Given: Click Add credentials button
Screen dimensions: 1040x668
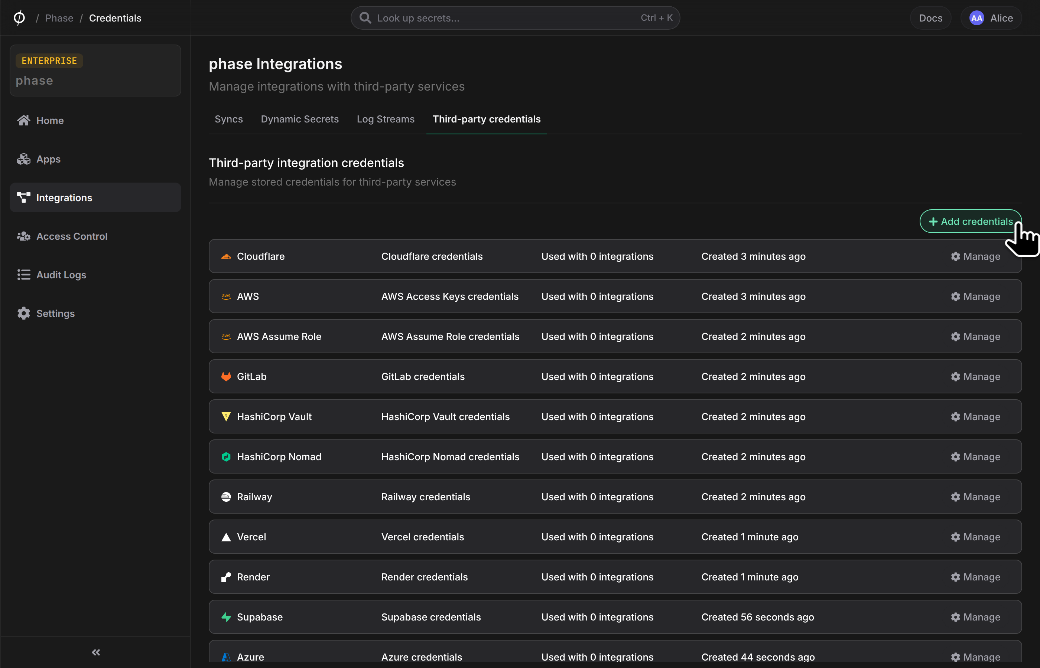Looking at the screenshot, I should [x=971, y=222].
